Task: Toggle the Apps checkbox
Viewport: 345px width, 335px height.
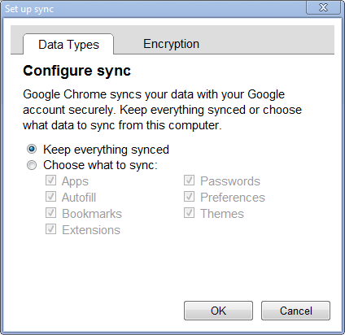Action: coord(50,181)
